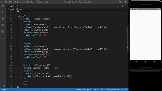Click line number 26 in the gutter

[x=11, y=27]
